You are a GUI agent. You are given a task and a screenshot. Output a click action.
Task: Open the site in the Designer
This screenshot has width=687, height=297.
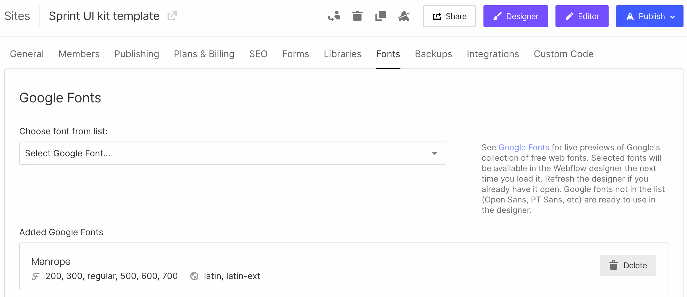(x=515, y=16)
